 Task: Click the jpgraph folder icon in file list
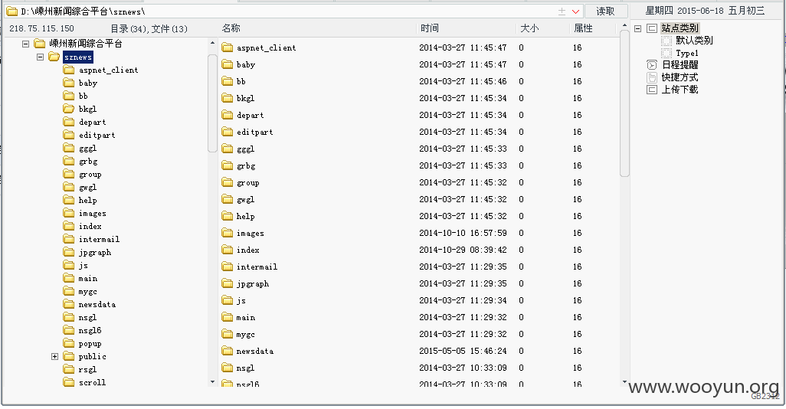pyautogui.click(x=228, y=283)
